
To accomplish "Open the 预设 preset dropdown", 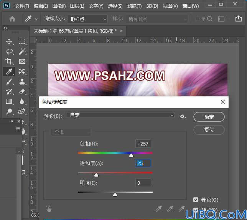I will click(120, 115).
